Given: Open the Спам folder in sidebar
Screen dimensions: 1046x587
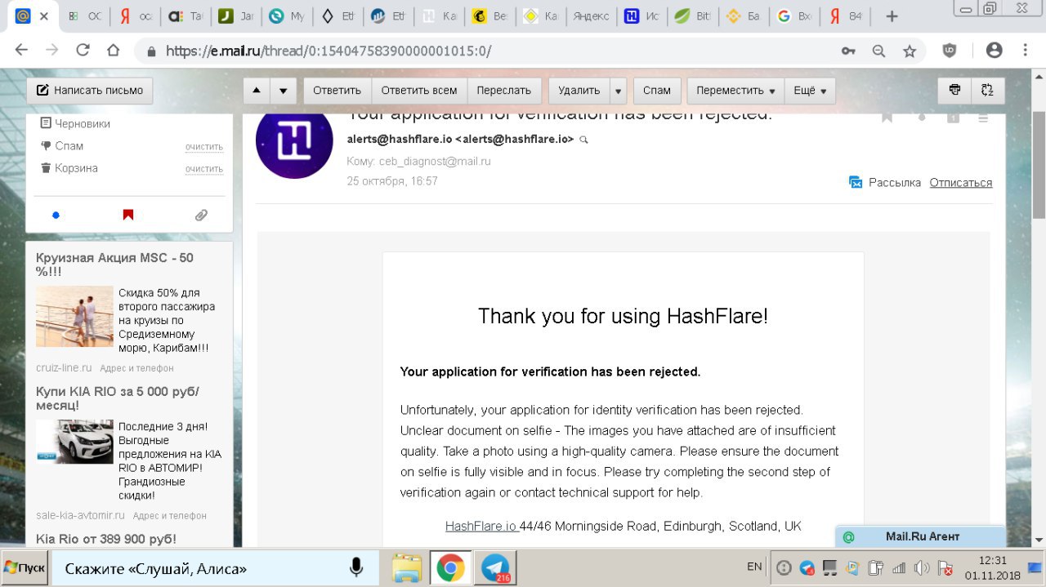Looking at the screenshot, I should point(69,145).
